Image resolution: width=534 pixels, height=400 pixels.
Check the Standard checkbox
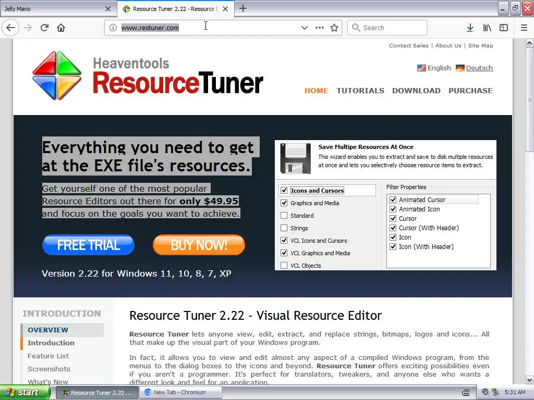point(284,216)
